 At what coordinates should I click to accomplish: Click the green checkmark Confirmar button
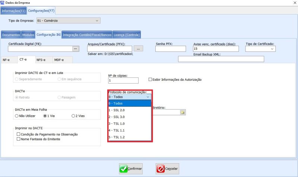coord(131,168)
